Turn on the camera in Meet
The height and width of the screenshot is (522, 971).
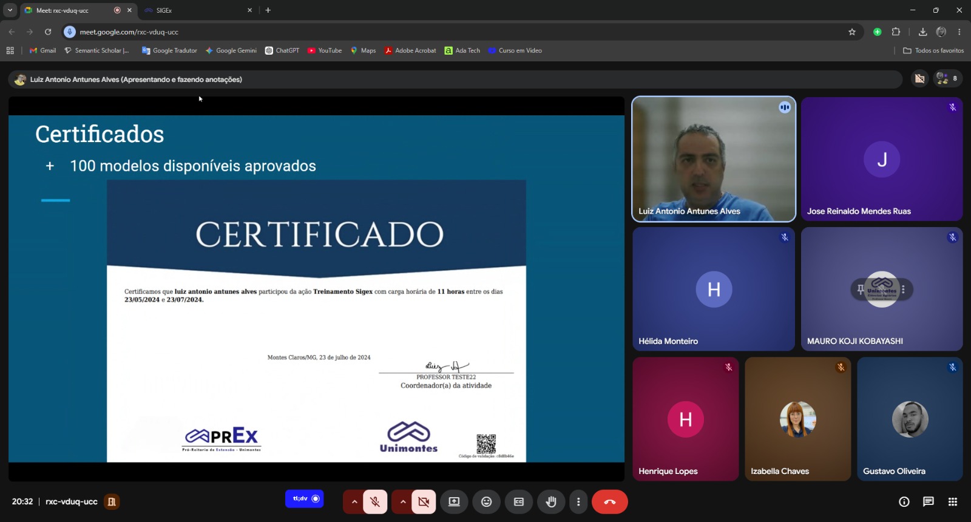[x=424, y=502]
